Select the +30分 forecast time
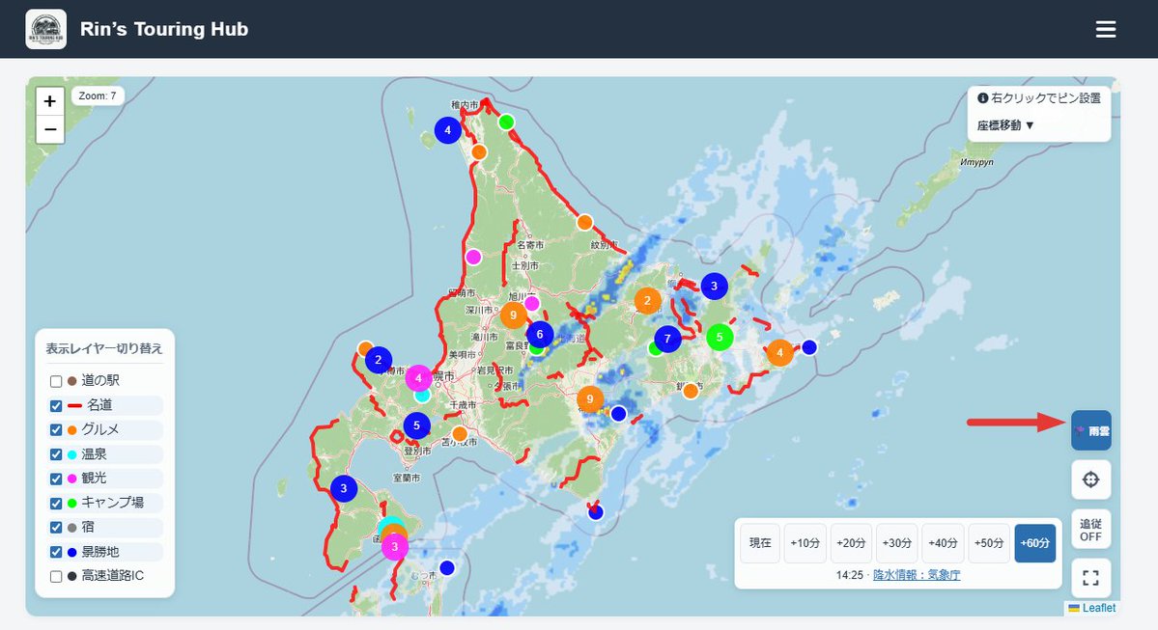This screenshot has width=1158, height=630. click(x=897, y=543)
